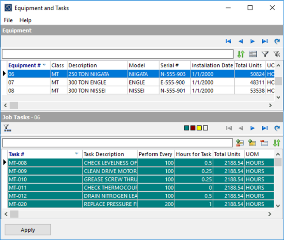Open the File menu

click(8, 20)
